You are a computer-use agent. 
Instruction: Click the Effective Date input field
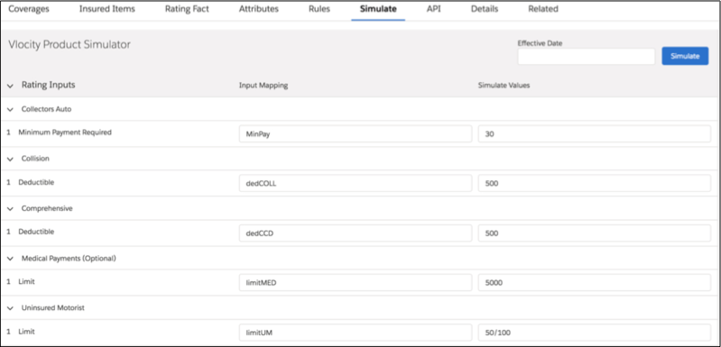click(x=587, y=57)
